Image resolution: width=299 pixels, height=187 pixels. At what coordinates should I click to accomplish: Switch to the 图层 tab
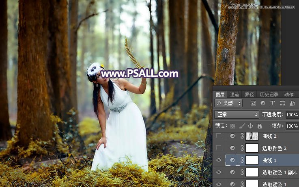point(220,95)
